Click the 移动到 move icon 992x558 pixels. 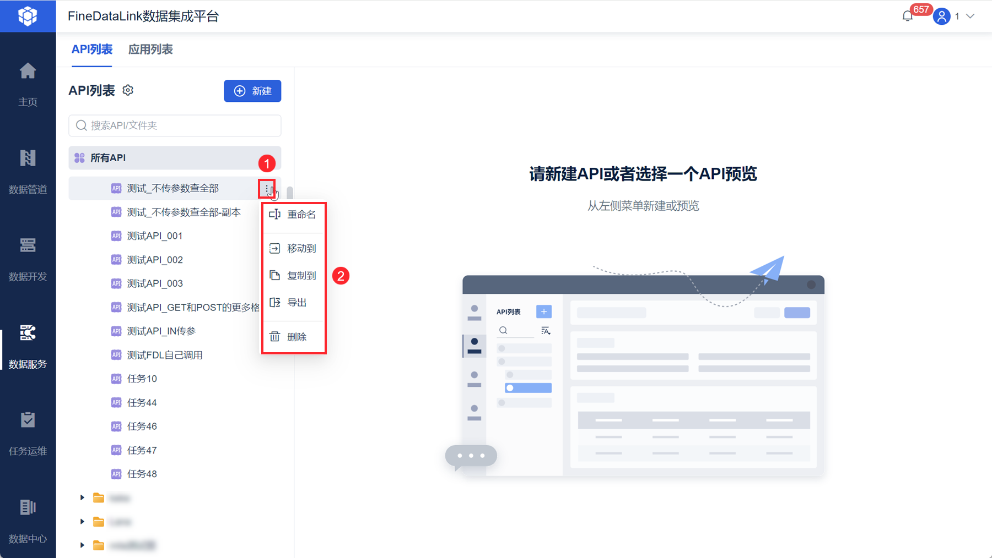point(274,248)
